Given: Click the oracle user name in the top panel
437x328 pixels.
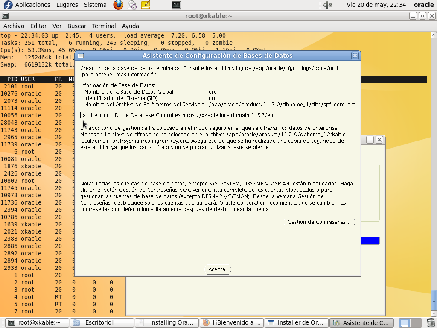Looking at the screenshot, I should click(424, 5).
